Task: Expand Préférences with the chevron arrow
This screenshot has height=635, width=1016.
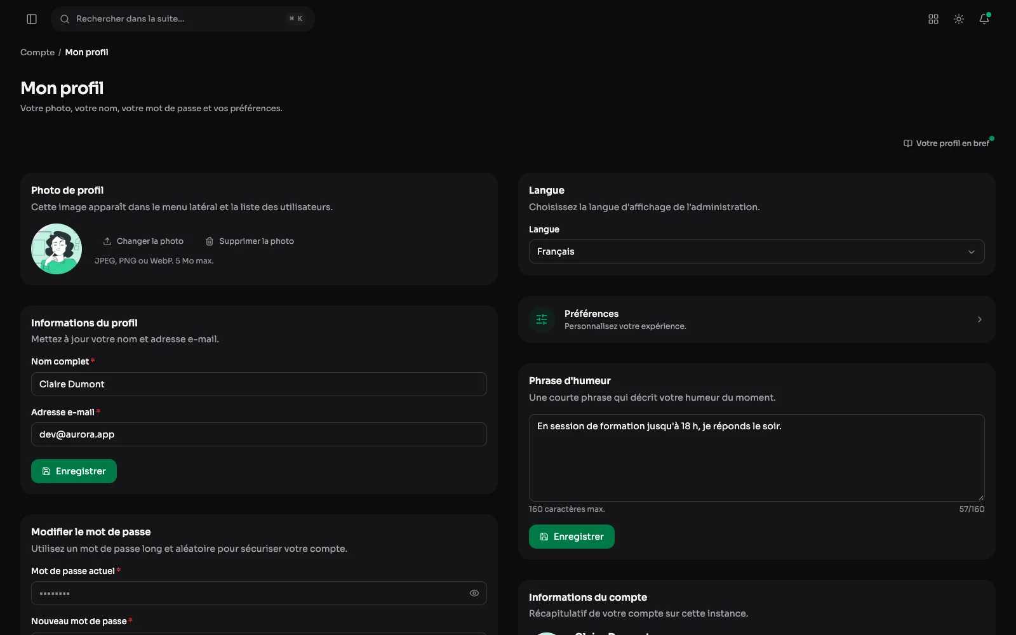Action: (980, 319)
